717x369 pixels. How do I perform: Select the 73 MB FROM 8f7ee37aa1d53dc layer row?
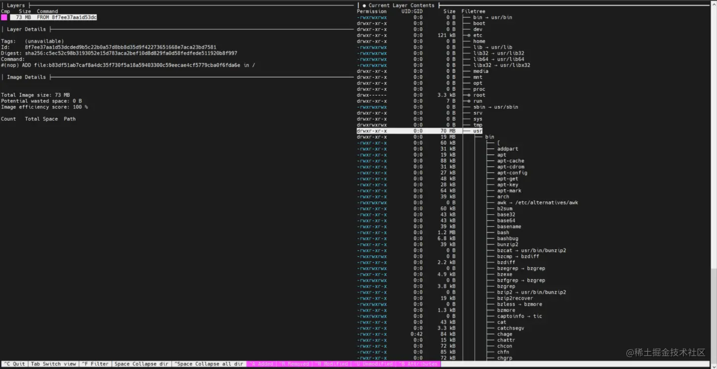tap(53, 17)
